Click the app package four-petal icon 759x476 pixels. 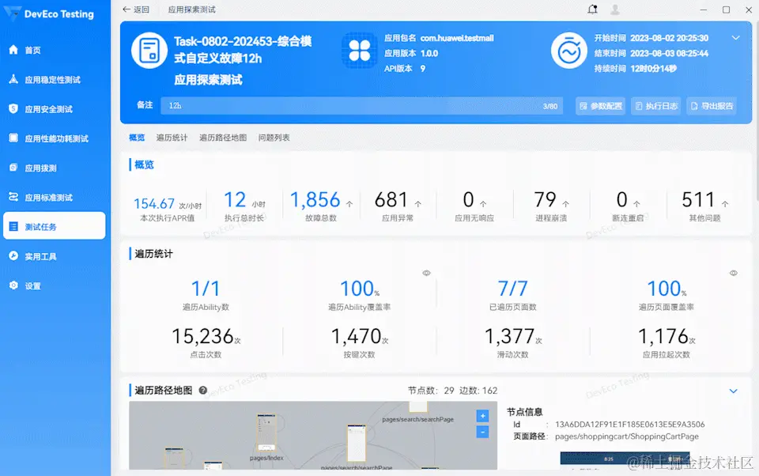tap(359, 51)
